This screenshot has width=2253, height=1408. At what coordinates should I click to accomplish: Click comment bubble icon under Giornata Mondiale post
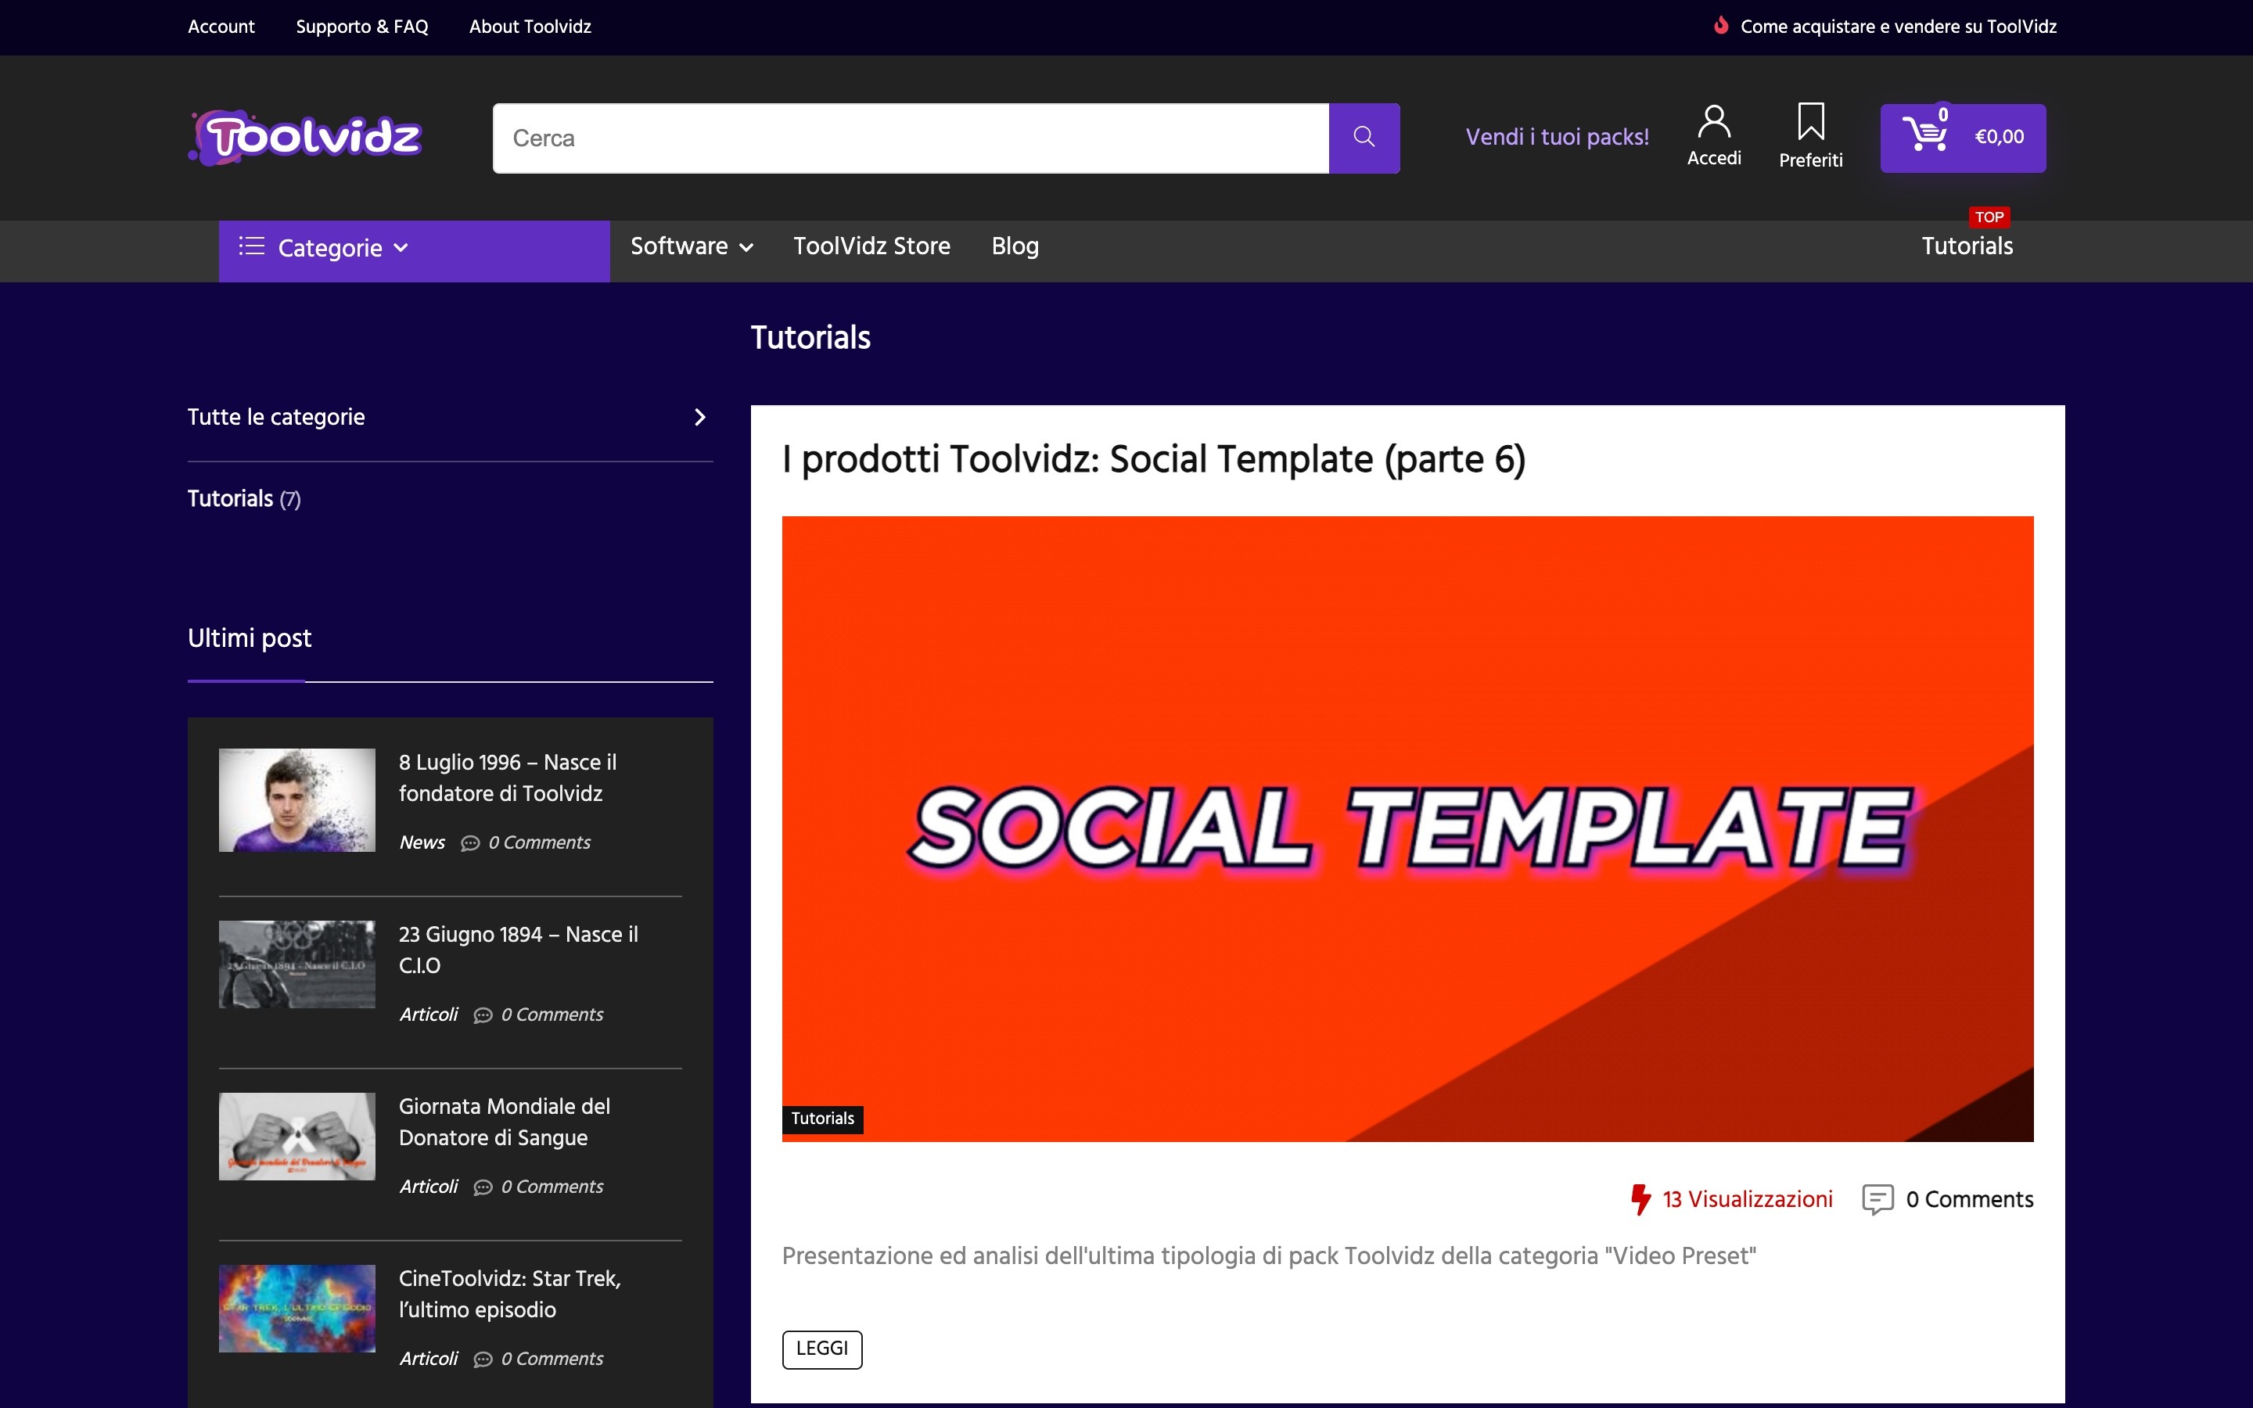pyautogui.click(x=482, y=1187)
